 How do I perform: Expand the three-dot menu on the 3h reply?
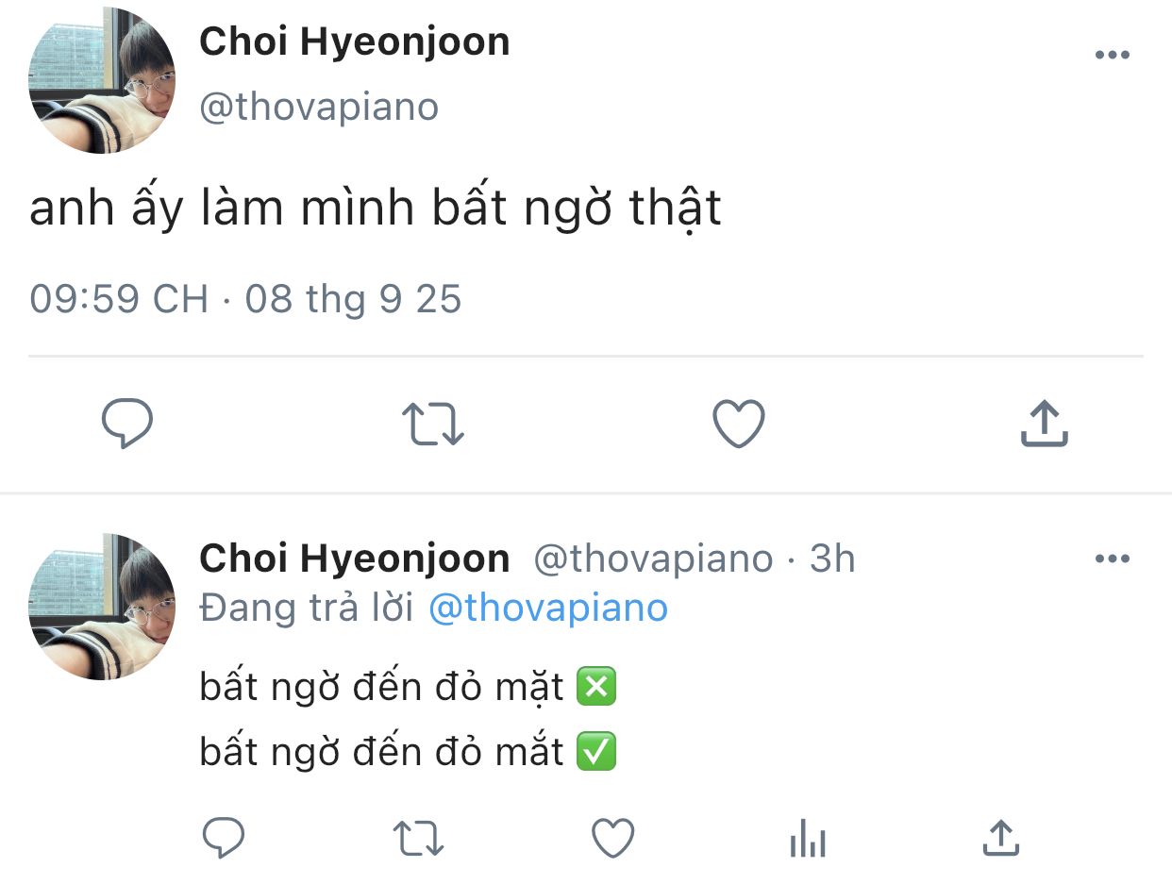coord(1112,559)
